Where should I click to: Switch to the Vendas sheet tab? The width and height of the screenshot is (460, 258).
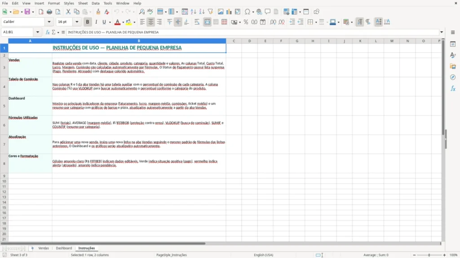click(x=44, y=248)
